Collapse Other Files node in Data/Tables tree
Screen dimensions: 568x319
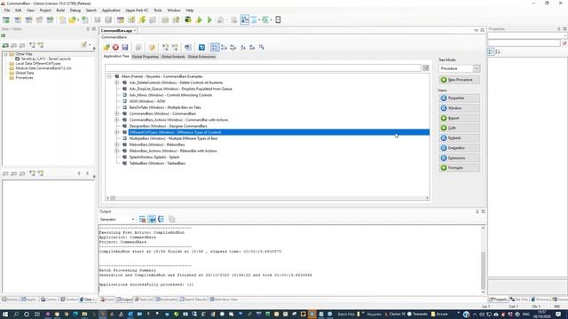[6, 54]
